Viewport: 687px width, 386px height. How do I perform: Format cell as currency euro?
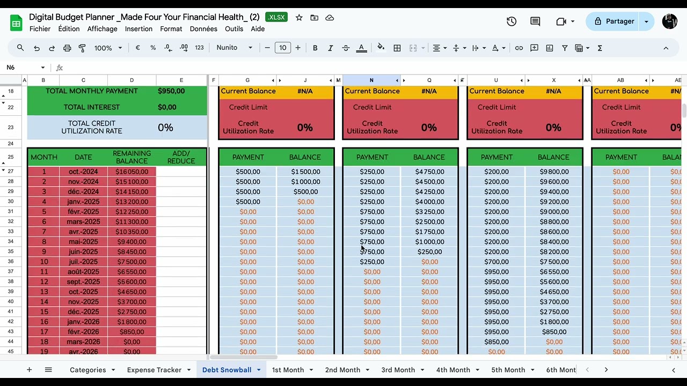(x=138, y=48)
